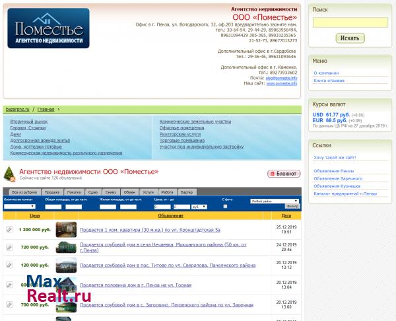Open the Главная breadcrumb link
Screen dimensions: 396x321
tap(46, 110)
